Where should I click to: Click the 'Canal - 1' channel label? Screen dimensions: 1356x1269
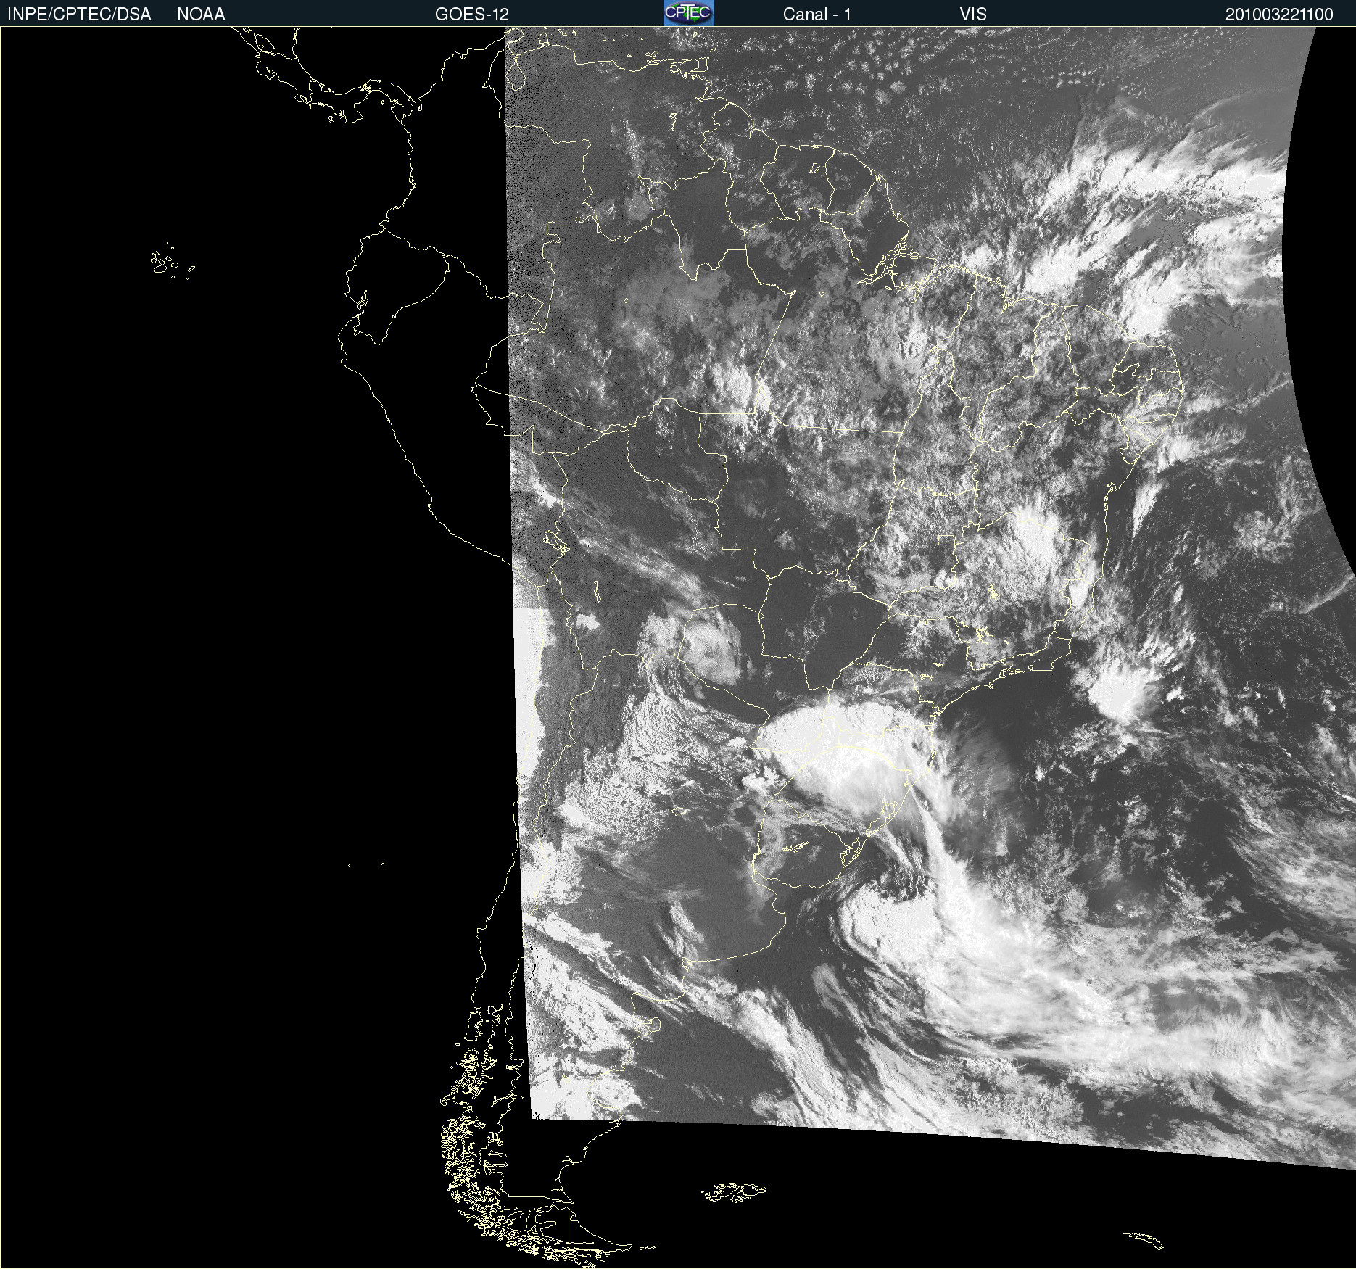pyautogui.click(x=817, y=15)
